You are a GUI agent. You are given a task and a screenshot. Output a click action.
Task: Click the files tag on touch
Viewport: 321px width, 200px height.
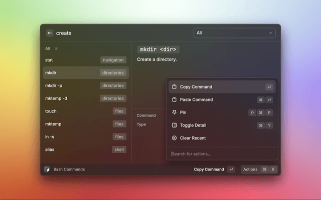(x=119, y=111)
